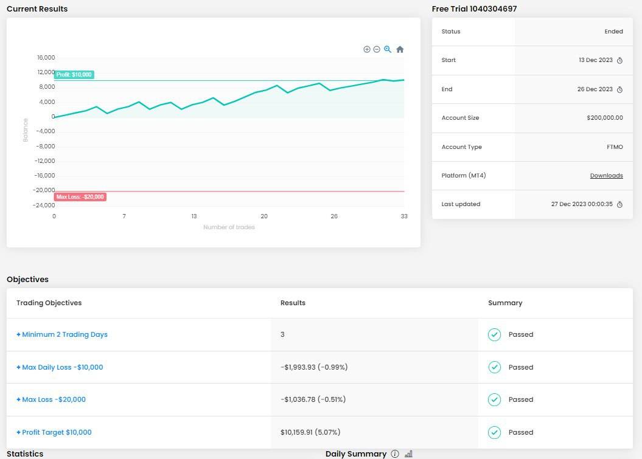Image resolution: width=642 pixels, height=459 pixels.
Task: Click Passed checkmark for Profit Target
Action: [x=494, y=432]
